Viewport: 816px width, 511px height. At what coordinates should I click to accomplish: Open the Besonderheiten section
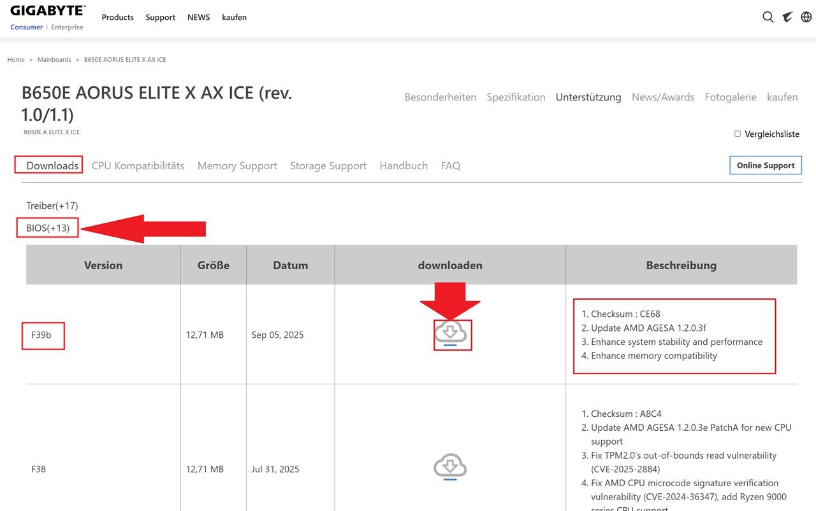(x=441, y=97)
